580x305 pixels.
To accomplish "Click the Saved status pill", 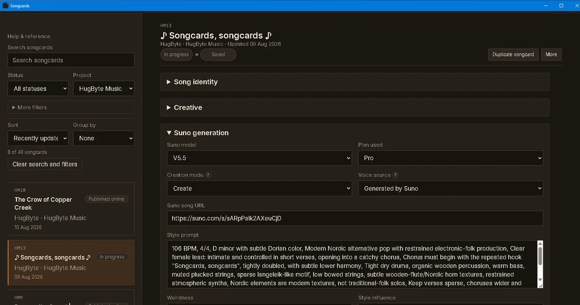I will click(x=218, y=55).
